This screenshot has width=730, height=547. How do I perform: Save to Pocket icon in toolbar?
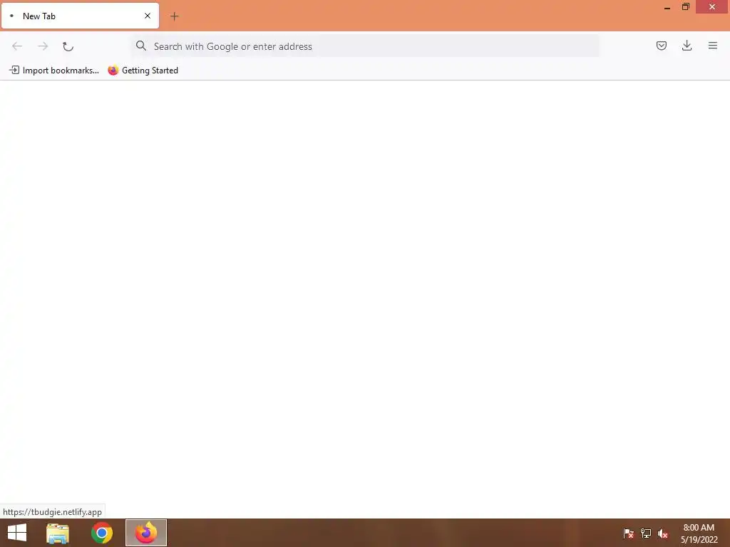click(x=661, y=46)
